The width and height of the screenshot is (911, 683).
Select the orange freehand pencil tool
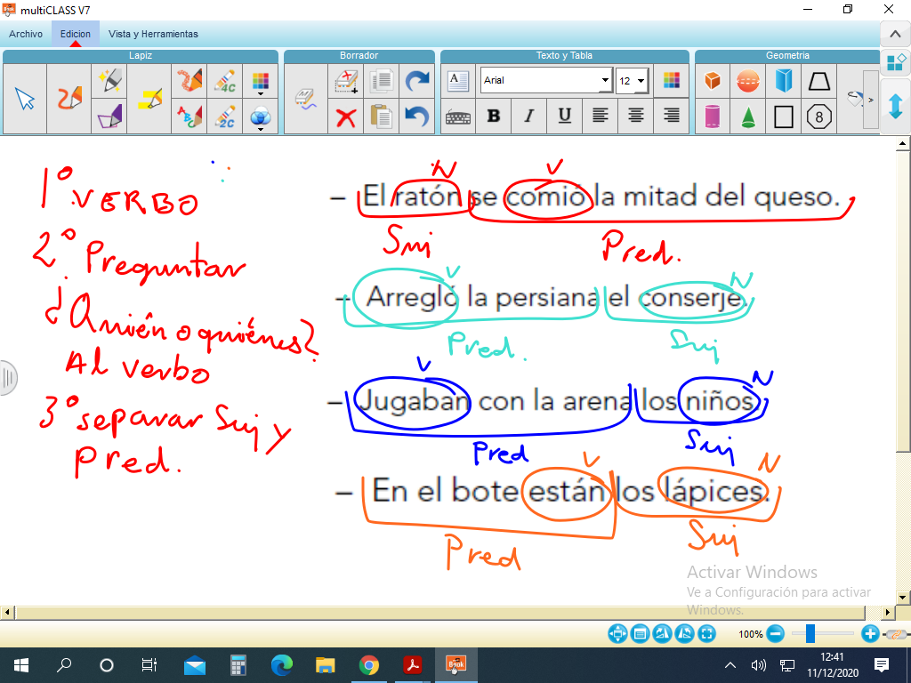tap(69, 99)
